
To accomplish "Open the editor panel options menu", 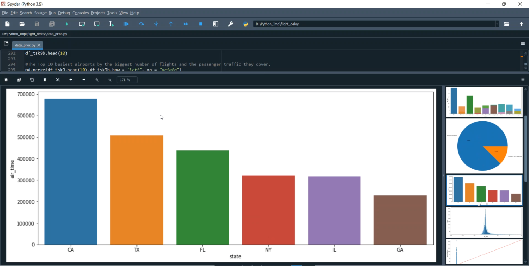I will coord(523,44).
